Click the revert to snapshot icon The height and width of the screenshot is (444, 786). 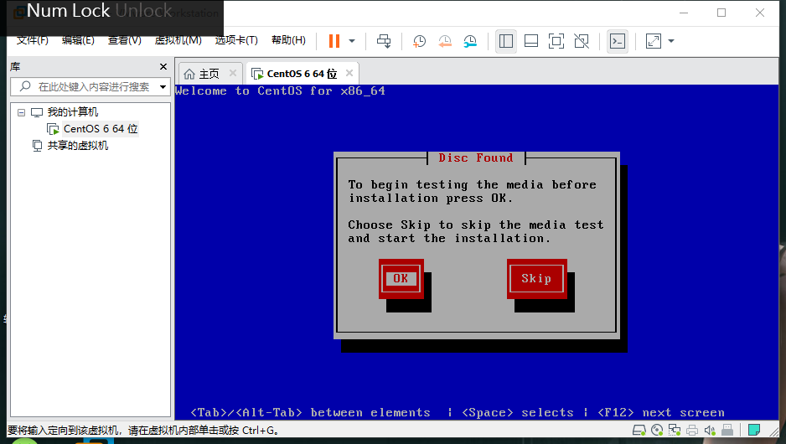445,41
